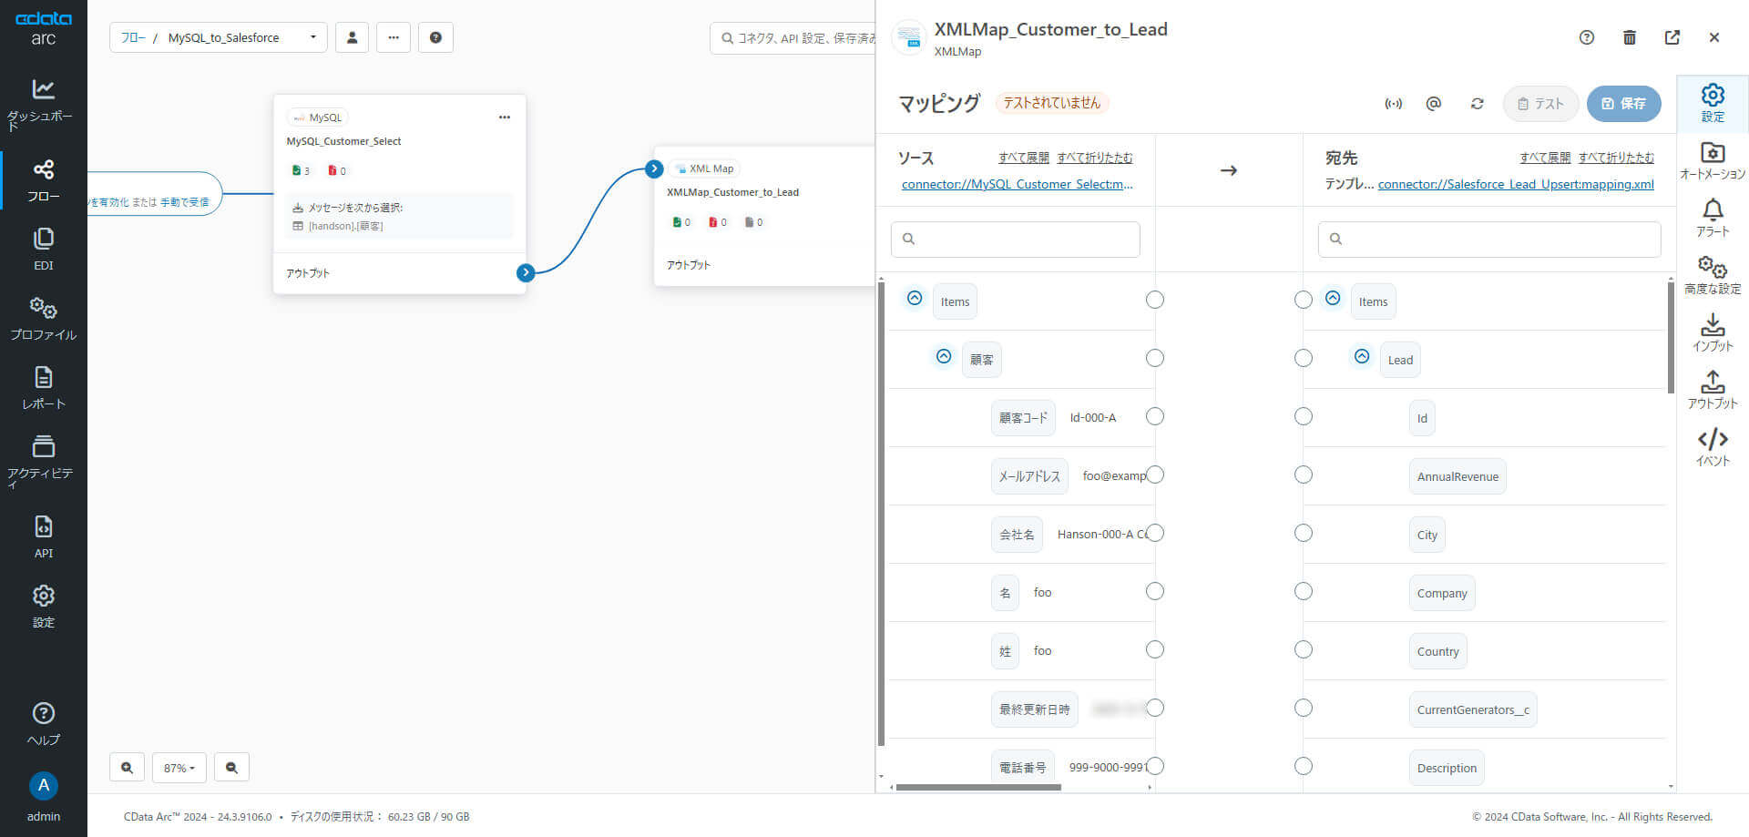Collapse all source nodes with すべて折りたたむ

click(1095, 158)
